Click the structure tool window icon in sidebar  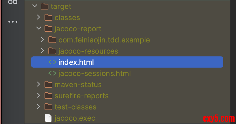tap(13, 2)
